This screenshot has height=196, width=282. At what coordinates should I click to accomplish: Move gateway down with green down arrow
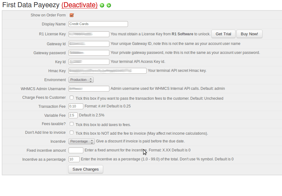[x=109, y=5]
